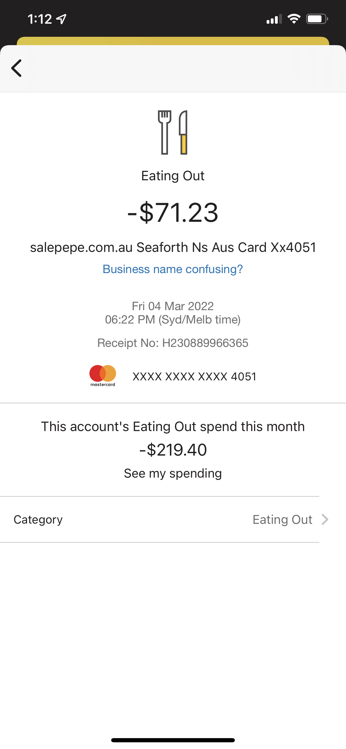Change the Eating Out category value

coord(282,519)
